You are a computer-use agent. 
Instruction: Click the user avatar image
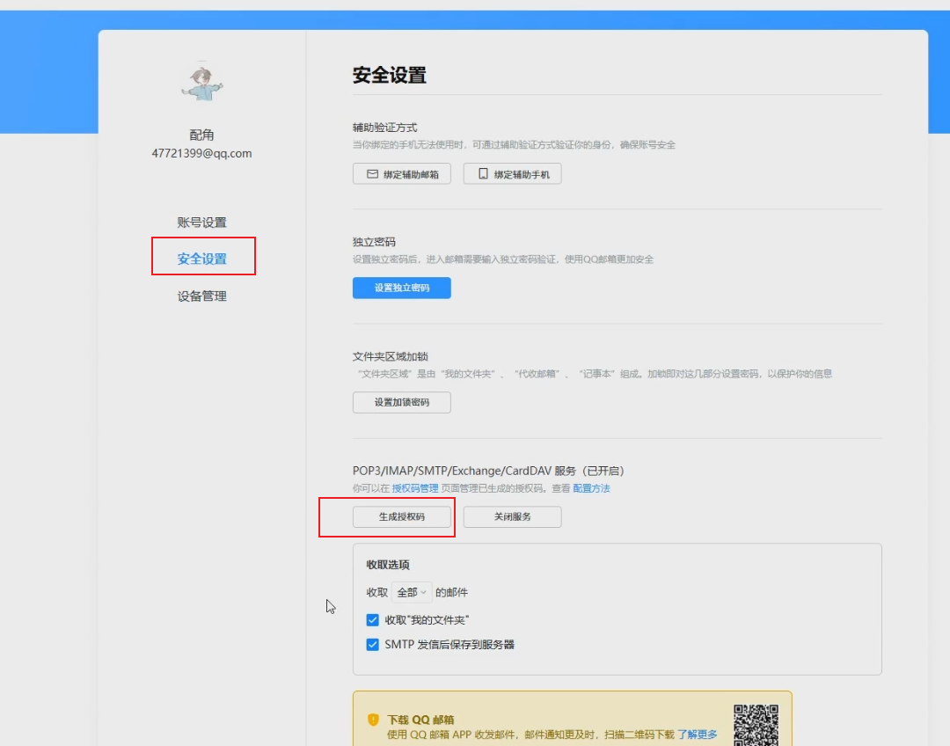click(201, 82)
